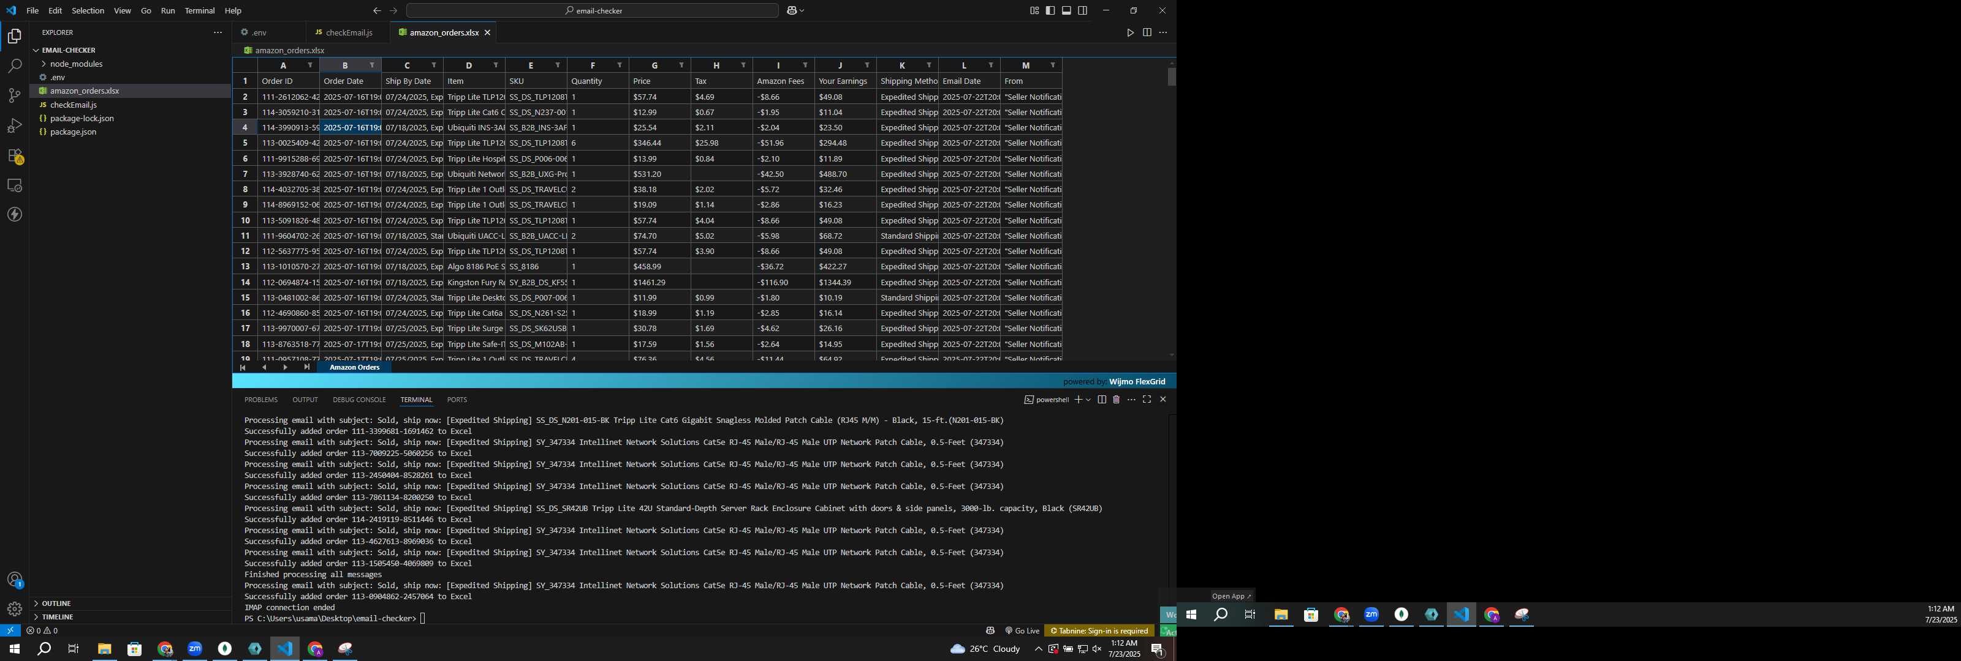The height and width of the screenshot is (661, 1961).
Task: Open the Copilot chat icon in title bar
Action: pyautogui.click(x=792, y=10)
